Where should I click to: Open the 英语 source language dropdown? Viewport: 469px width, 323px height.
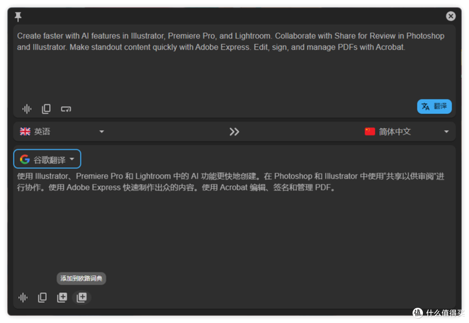point(62,132)
